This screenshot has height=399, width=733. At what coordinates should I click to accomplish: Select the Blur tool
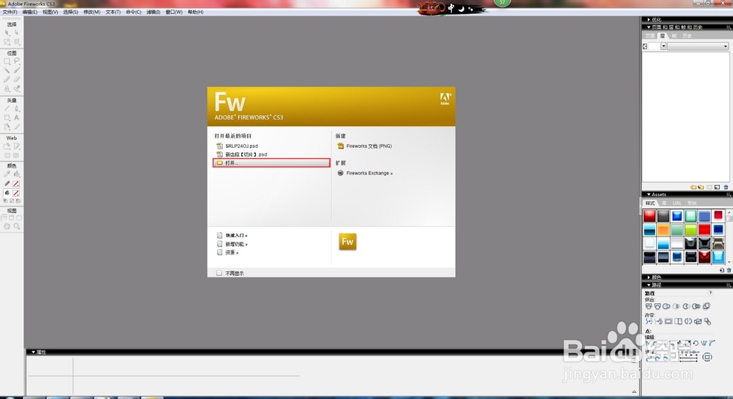[7, 89]
